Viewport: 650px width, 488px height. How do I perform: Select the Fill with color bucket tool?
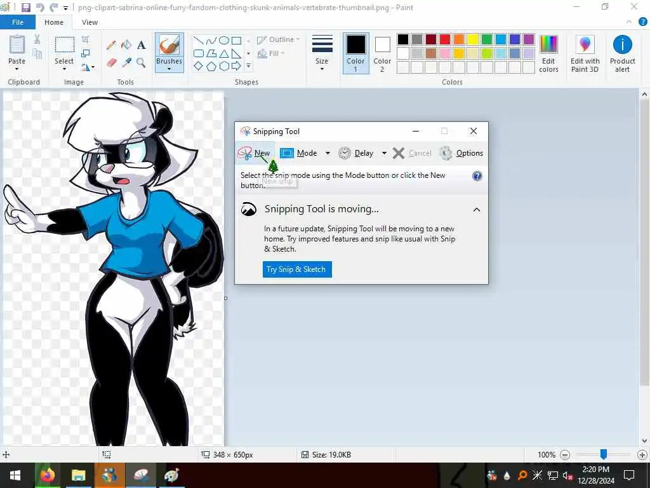click(x=126, y=45)
